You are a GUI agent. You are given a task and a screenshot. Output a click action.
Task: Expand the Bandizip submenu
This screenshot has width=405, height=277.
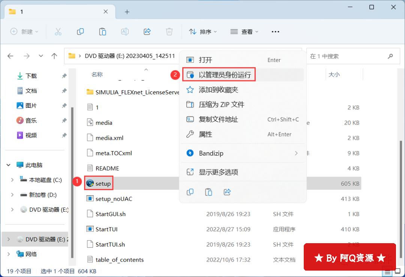point(296,153)
